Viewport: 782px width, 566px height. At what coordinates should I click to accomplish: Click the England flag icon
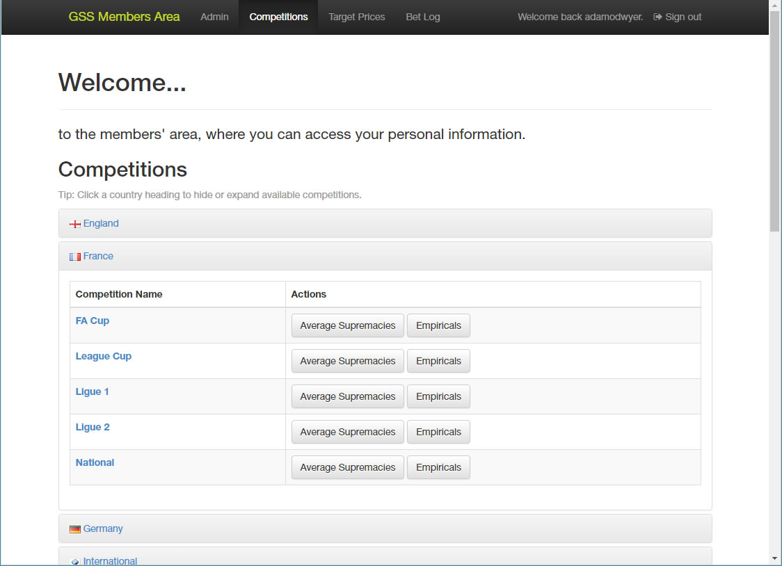(x=75, y=224)
